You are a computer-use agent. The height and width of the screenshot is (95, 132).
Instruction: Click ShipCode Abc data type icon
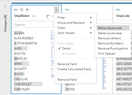coord(118,10)
